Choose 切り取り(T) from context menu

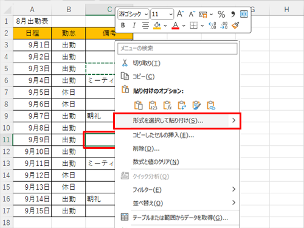point(178,63)
